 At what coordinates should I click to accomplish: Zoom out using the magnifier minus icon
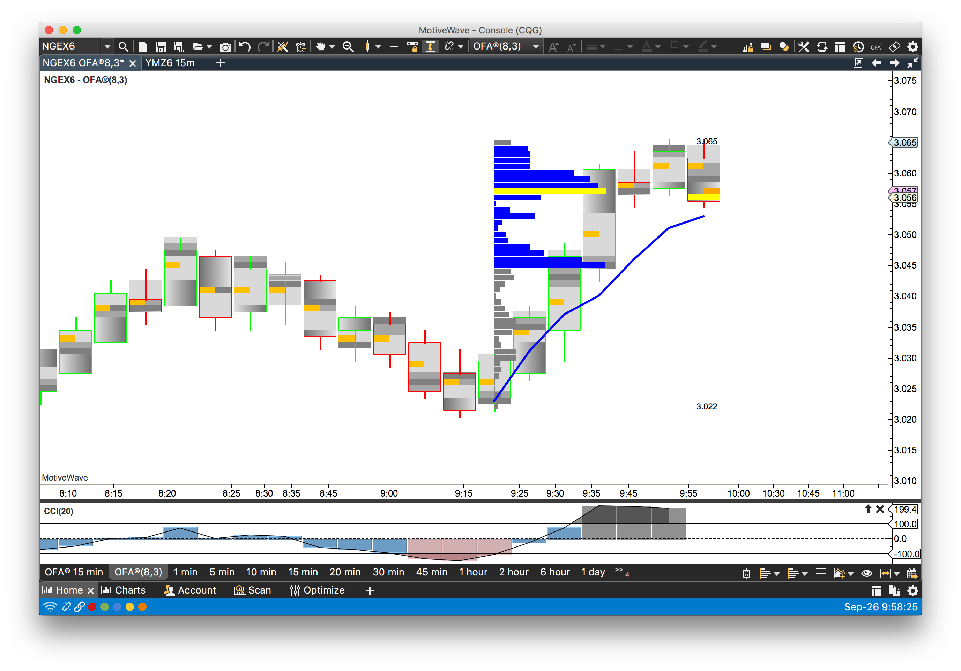point(348,46)
